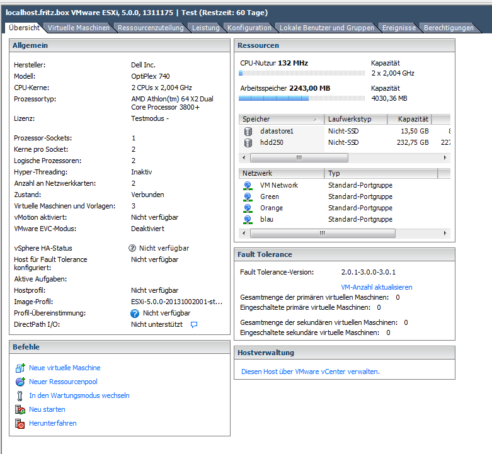This screenshot has width=492, height=454.
Task: Open the Konfiguration tab
Action: 249,28
